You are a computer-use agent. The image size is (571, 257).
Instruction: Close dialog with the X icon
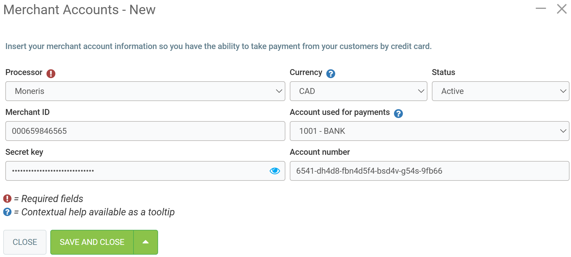[562, 9]
